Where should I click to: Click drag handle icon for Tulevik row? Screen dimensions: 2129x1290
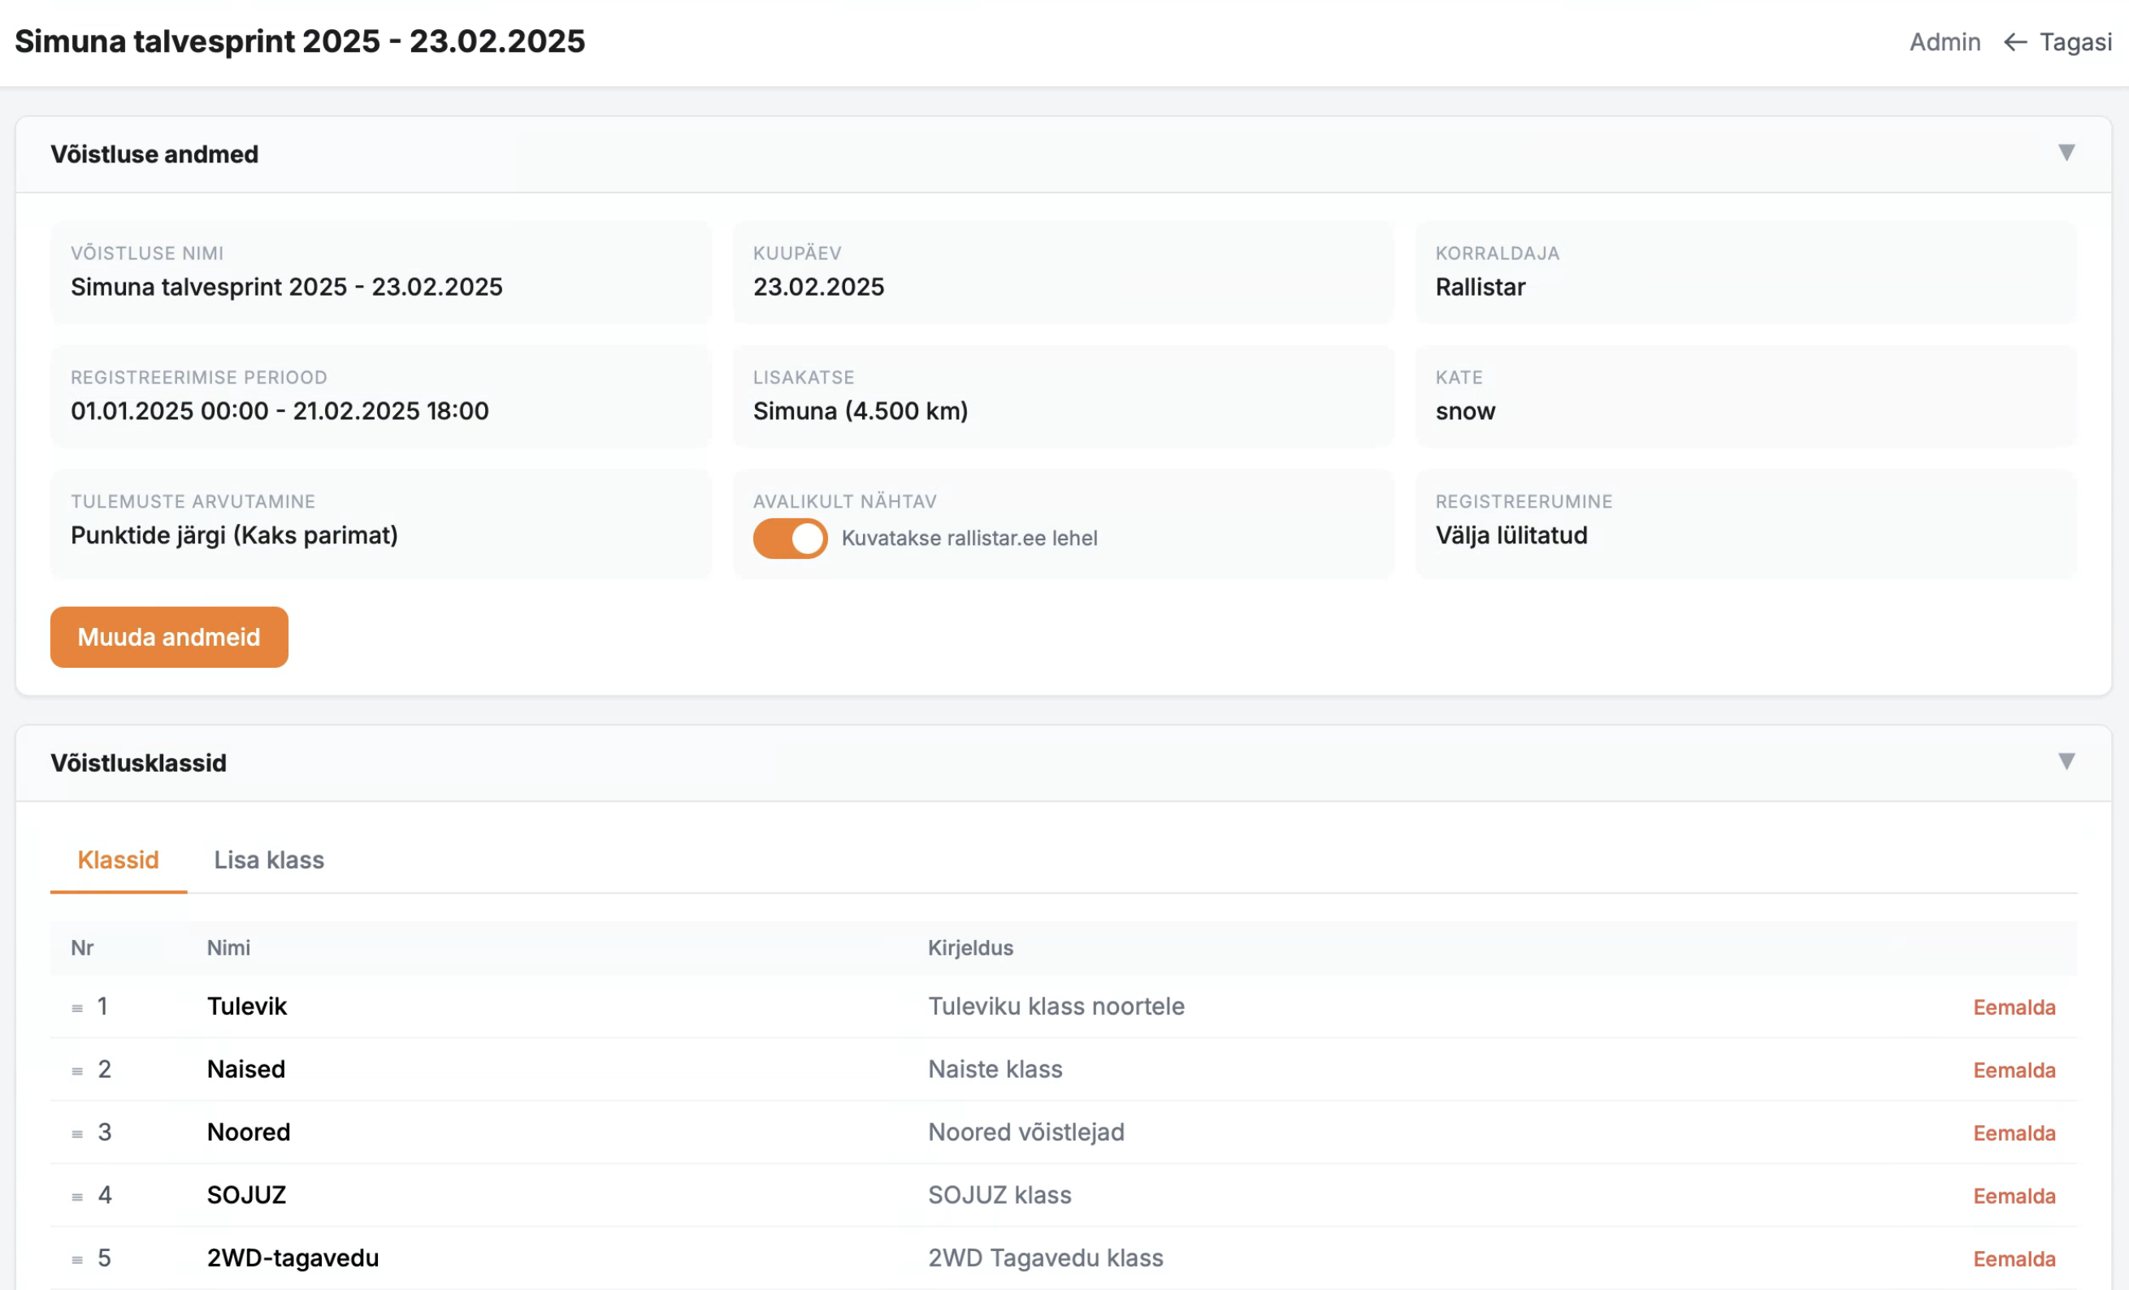(77, 1008)
